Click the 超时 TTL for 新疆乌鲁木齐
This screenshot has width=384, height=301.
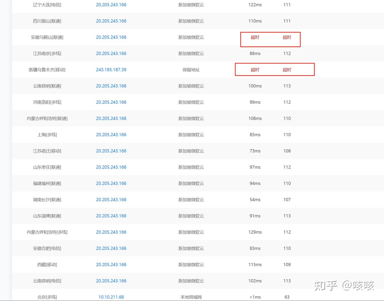[287, 70]
